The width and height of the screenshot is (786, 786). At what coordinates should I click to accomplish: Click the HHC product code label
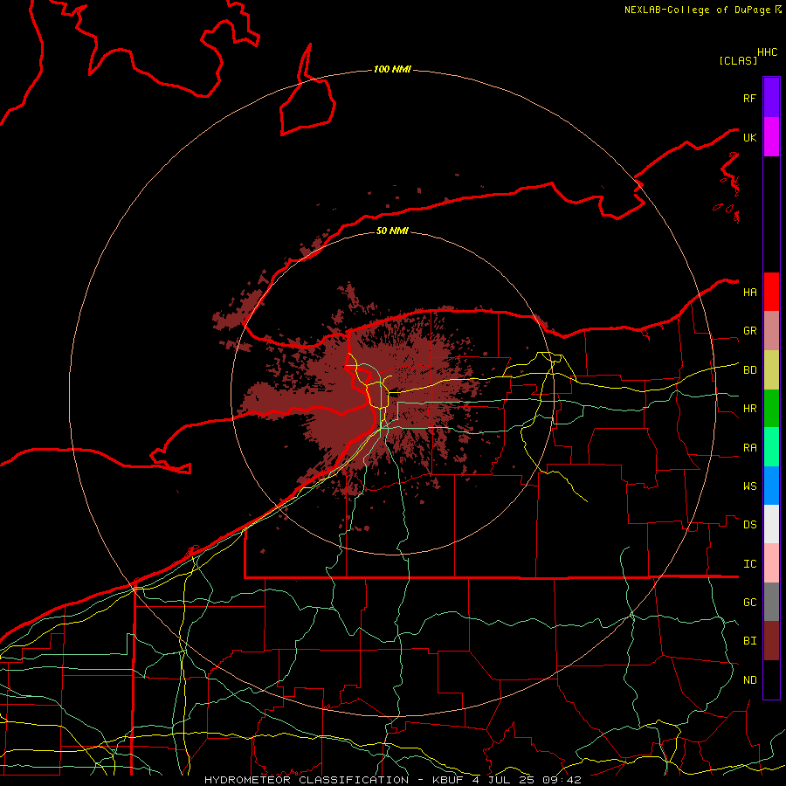coord(768,52)
